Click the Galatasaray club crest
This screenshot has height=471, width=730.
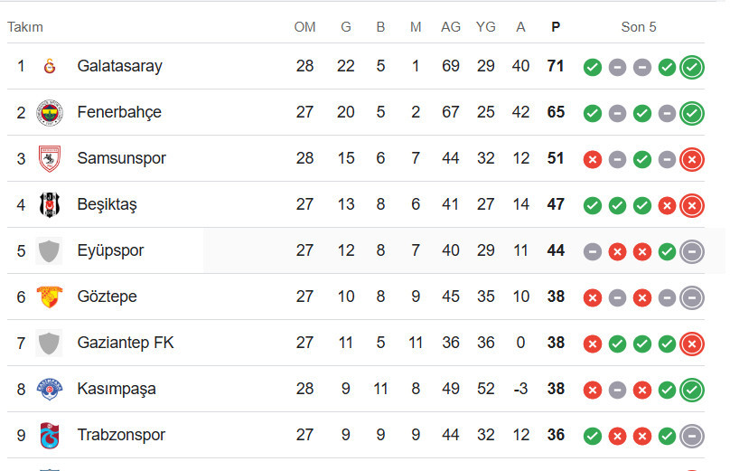50,66
